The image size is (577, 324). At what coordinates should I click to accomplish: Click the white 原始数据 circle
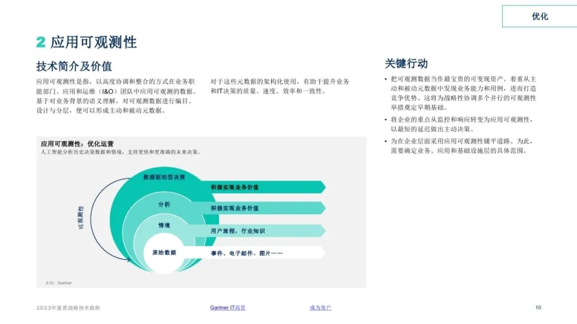164,253
